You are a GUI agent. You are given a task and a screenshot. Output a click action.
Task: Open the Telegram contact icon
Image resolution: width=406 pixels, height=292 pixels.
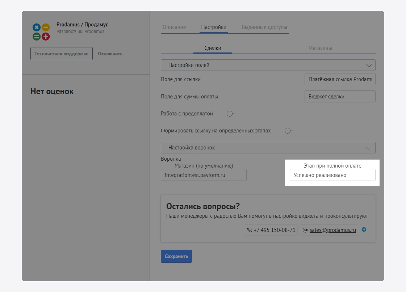coord(364,229)
